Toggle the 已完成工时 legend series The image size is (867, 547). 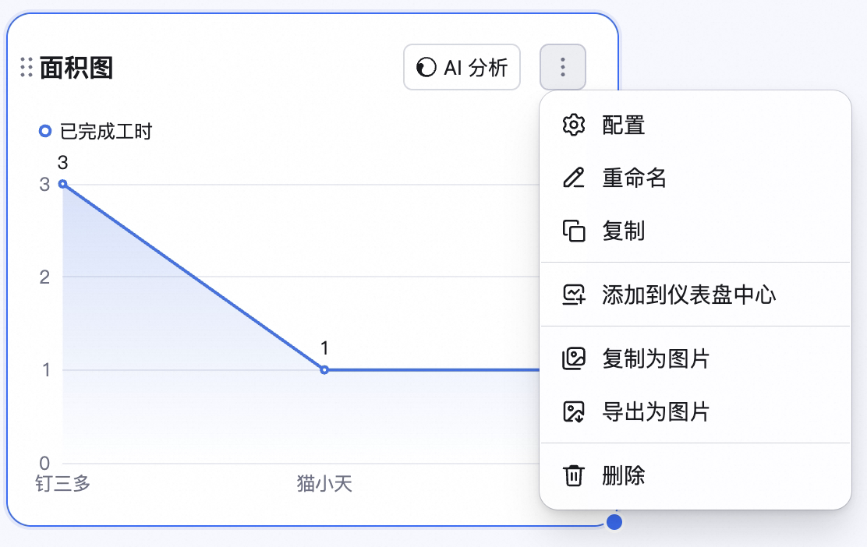pos(95,132)
